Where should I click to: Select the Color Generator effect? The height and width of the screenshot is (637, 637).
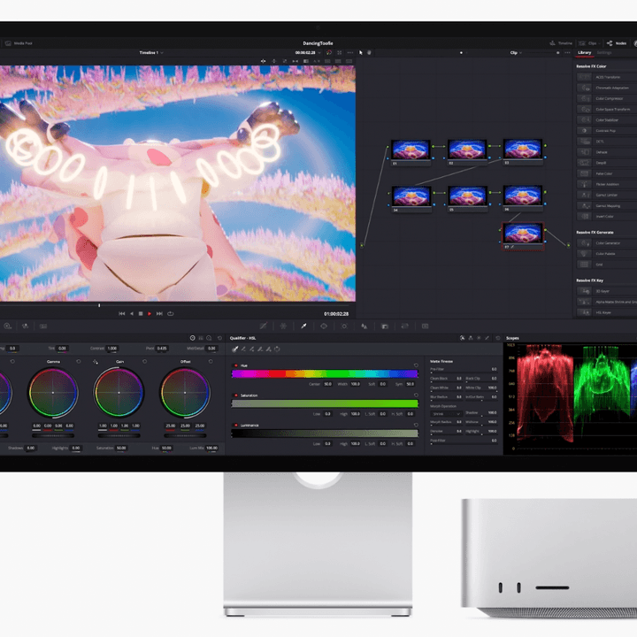coord(606,243)
